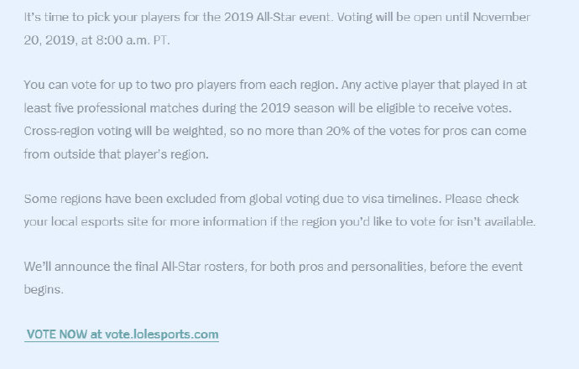Click the line starting "least five professional matches"
The height and width of the screenshot is (369, 579).
point(268,108)
